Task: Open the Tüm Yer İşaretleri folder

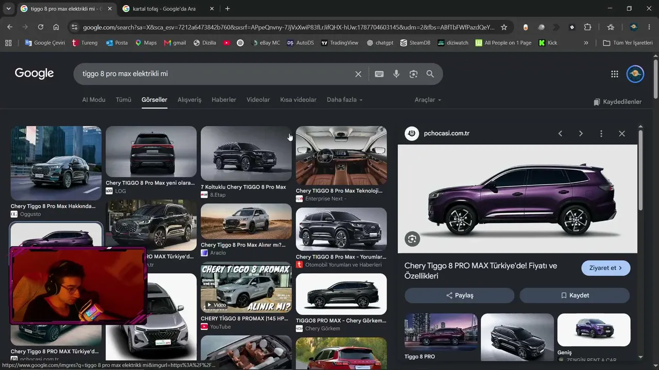Action: point(628,43)
